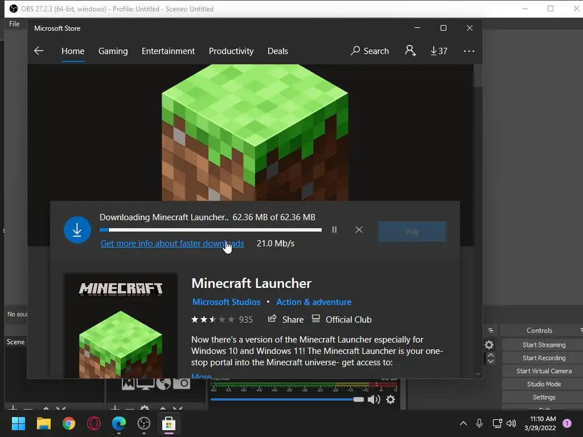
Task: Switch to the Productivity tab
Action: (231, 51)
